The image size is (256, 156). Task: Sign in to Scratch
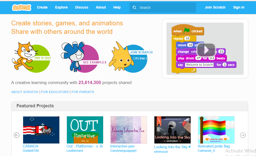coord(238,7)
